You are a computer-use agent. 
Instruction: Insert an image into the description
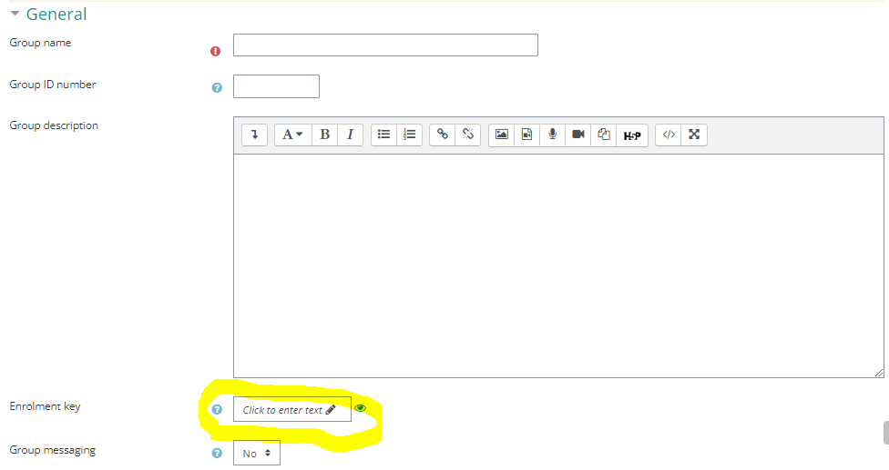(501, 135)
